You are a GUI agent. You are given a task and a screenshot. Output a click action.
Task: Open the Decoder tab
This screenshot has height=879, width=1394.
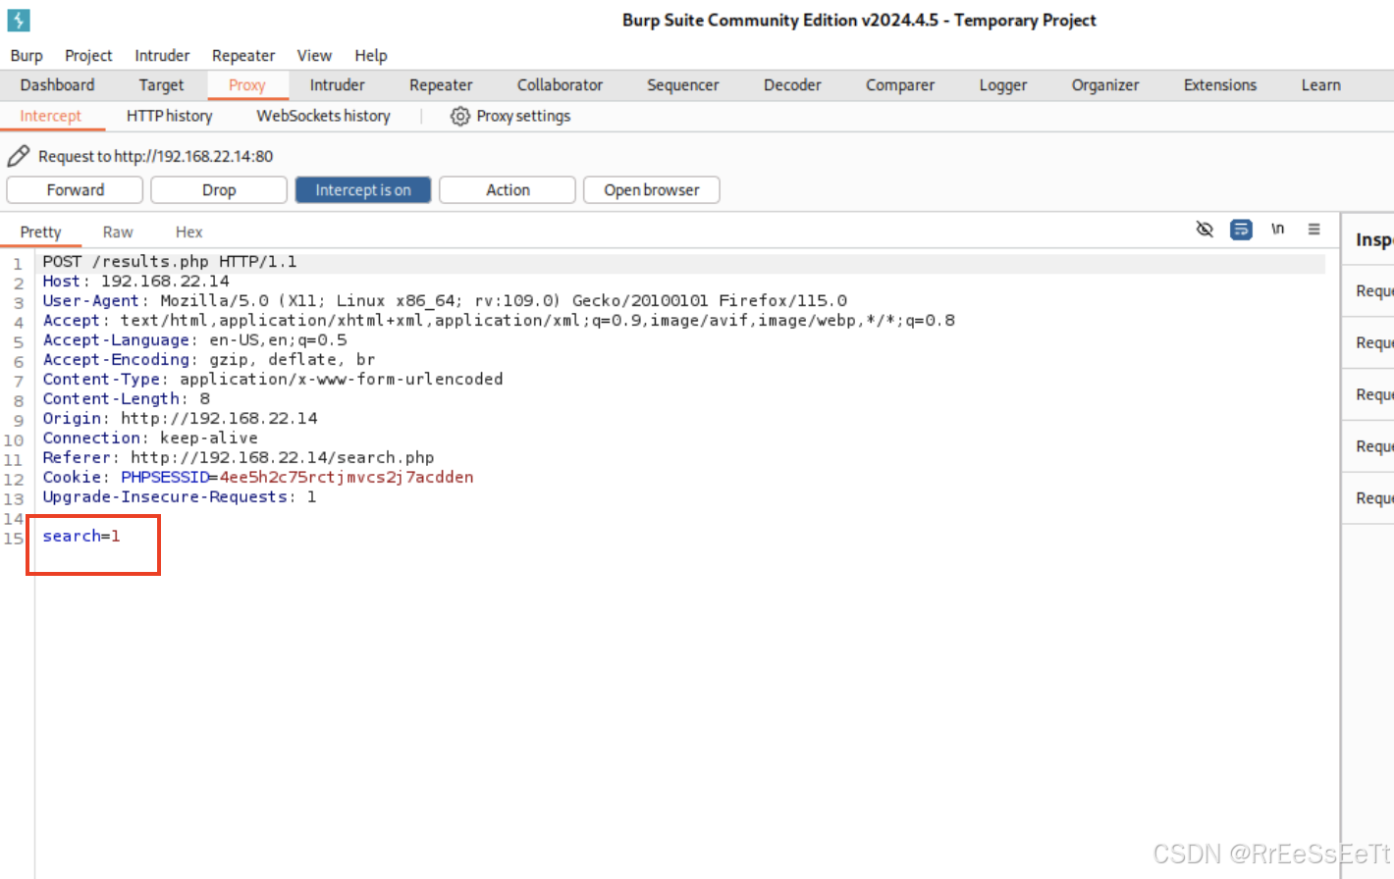coord(792,85)
